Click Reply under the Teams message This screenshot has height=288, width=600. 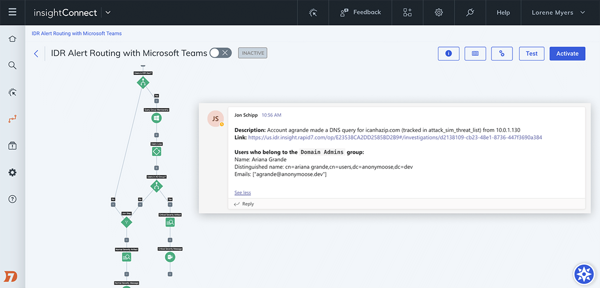[244, 204]
